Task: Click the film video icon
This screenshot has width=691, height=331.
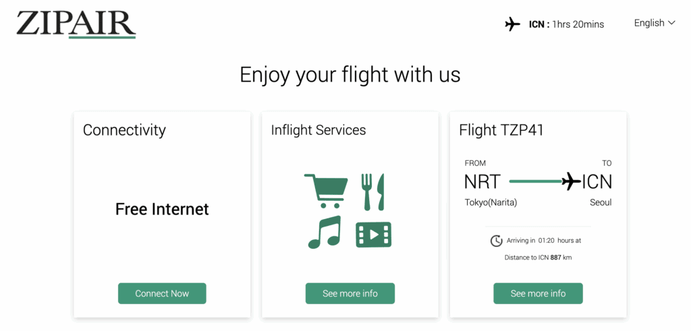Action: pos(373,234)
